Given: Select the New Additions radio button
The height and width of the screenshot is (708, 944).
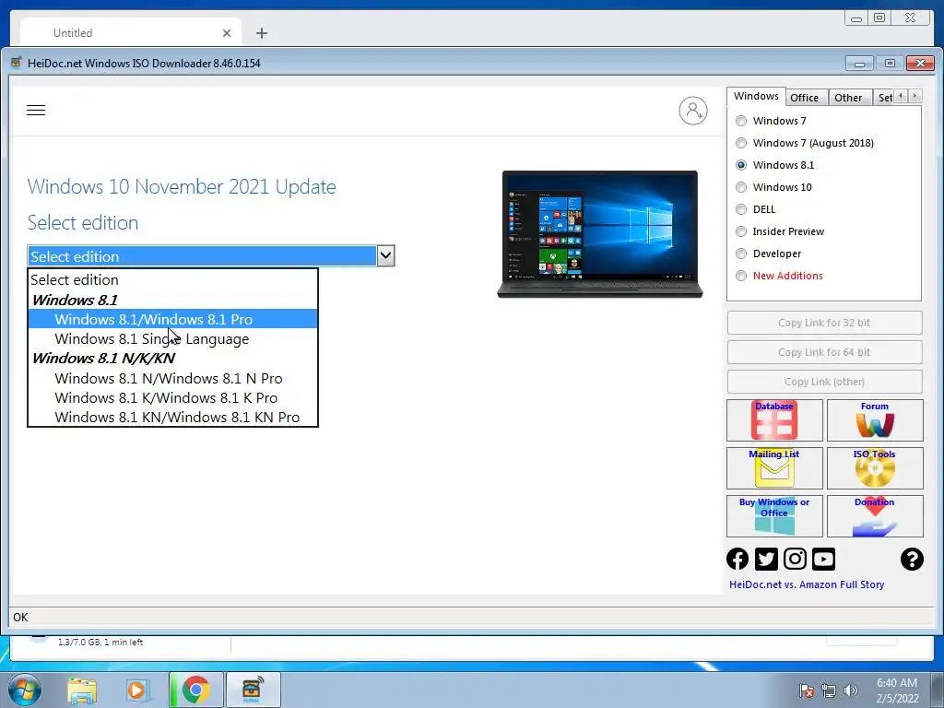Looking at the screenshot, I should tap(741, 276).
